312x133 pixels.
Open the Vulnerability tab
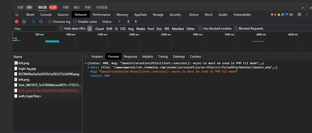coord(242,14)
